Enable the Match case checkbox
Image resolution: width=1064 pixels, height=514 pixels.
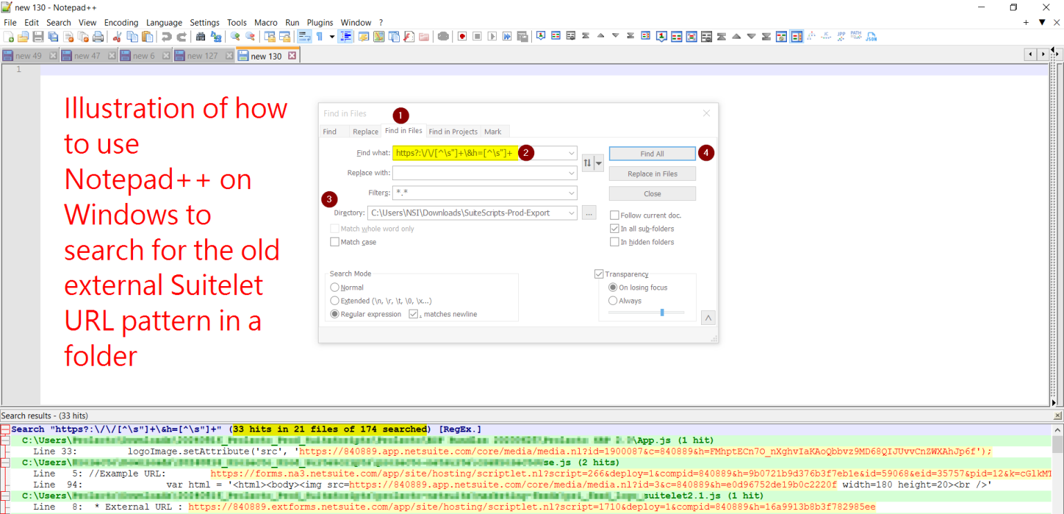coord(335,241)
